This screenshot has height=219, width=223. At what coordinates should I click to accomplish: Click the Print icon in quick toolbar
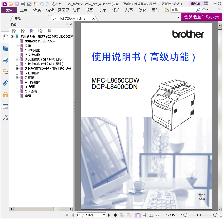click(23, 4)
